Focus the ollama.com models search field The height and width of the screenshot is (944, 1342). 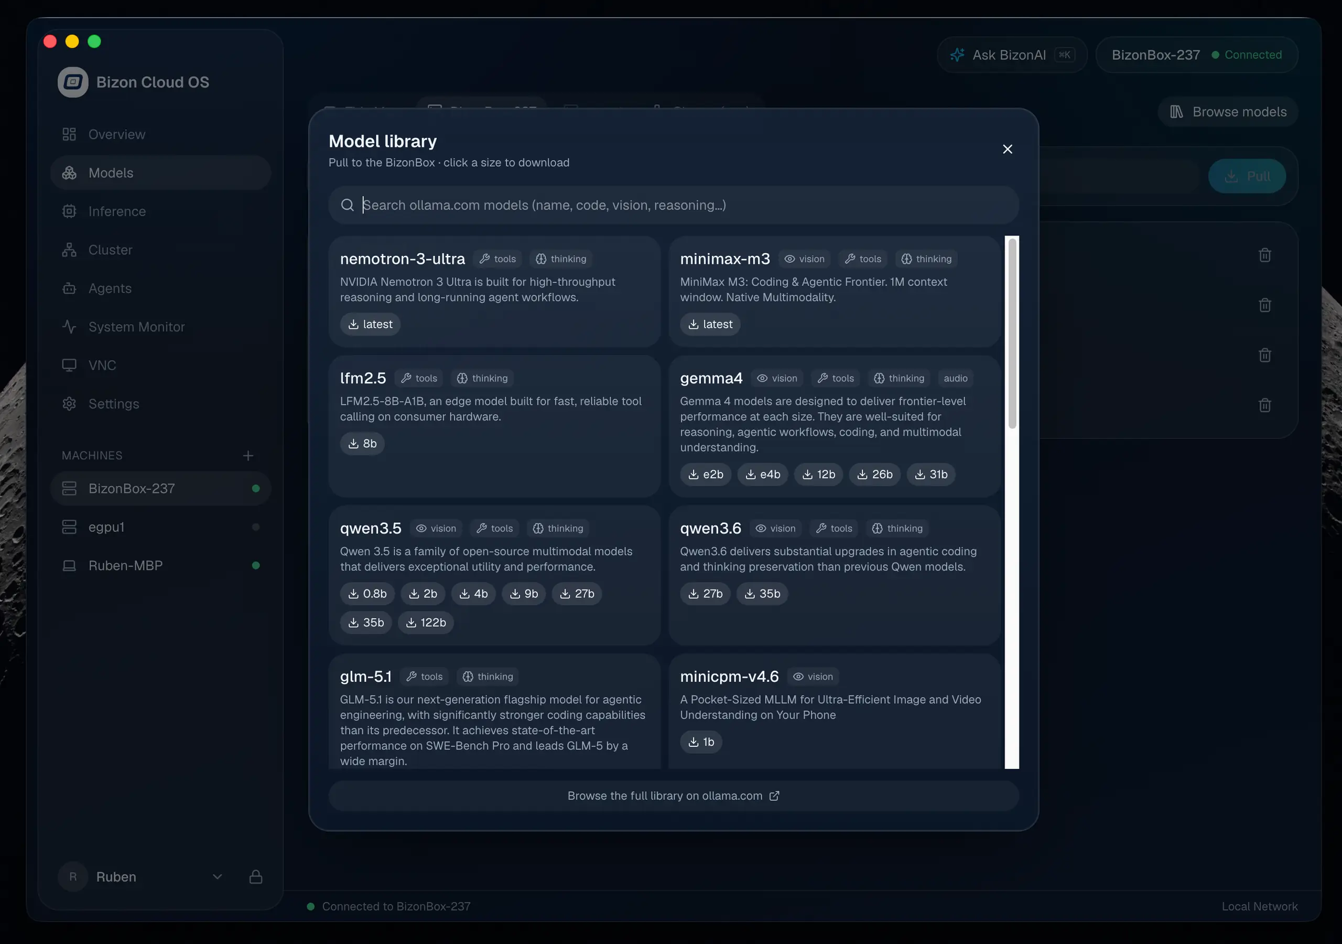[x=673, y=205]
